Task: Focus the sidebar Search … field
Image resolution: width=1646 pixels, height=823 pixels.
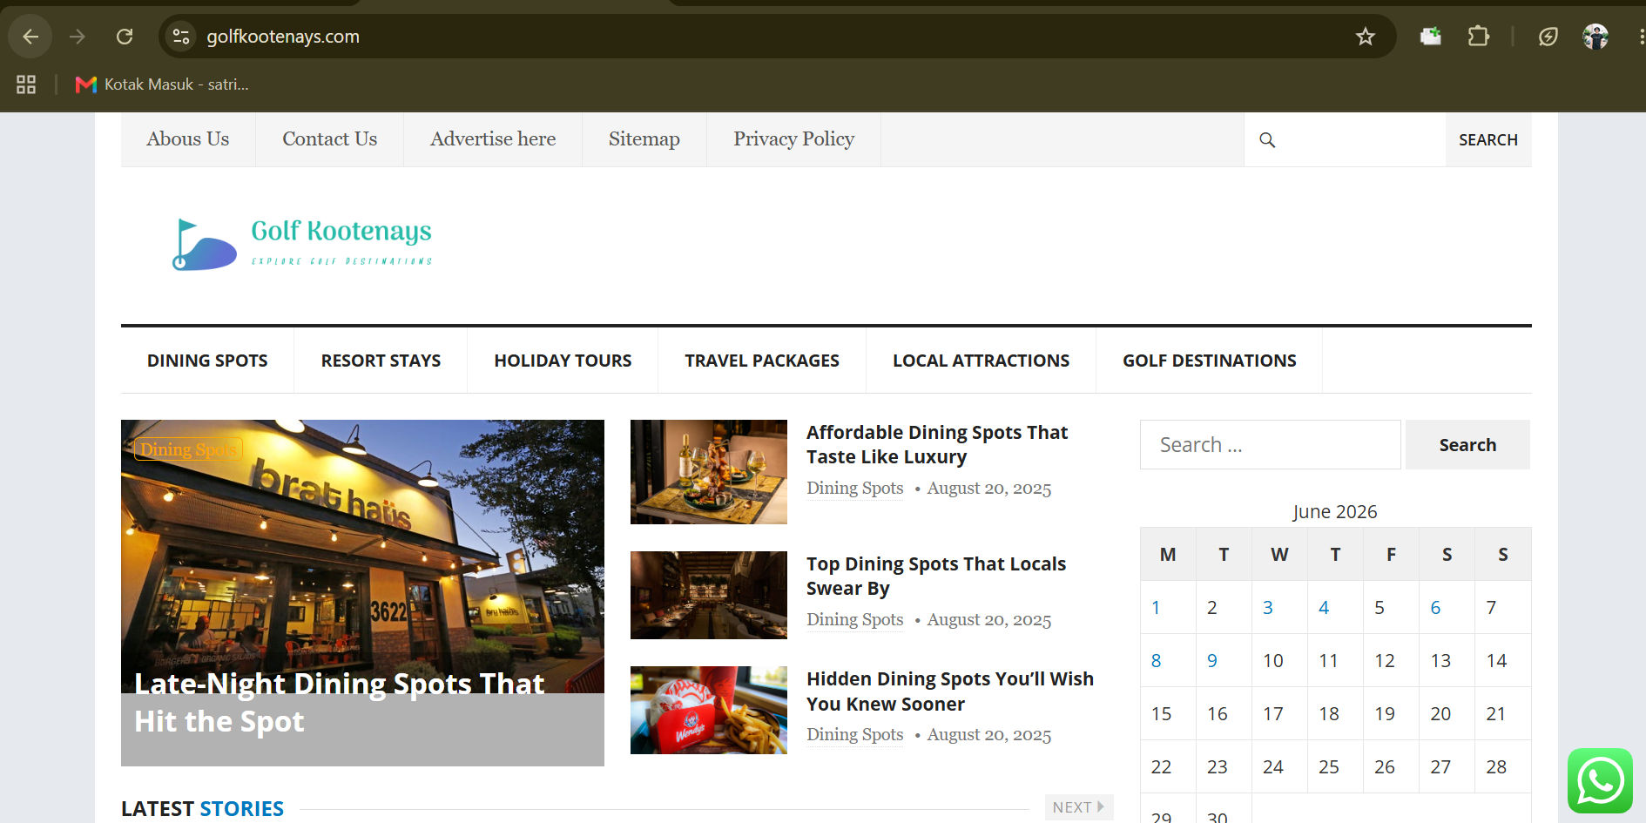Action: coord(1271,445)
